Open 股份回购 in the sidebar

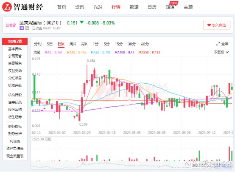(15, 110)
